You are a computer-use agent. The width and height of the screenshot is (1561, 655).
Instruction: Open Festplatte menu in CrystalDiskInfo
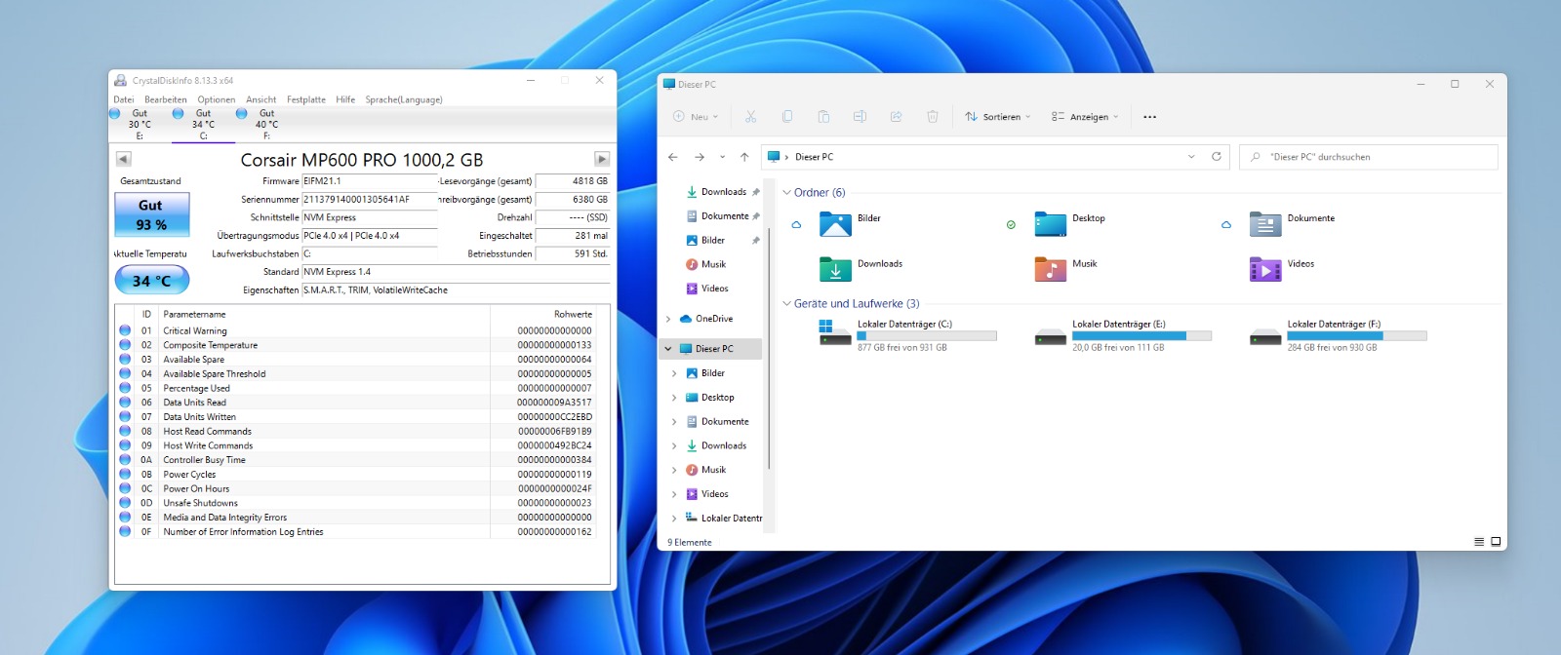[x=306, y=99]
